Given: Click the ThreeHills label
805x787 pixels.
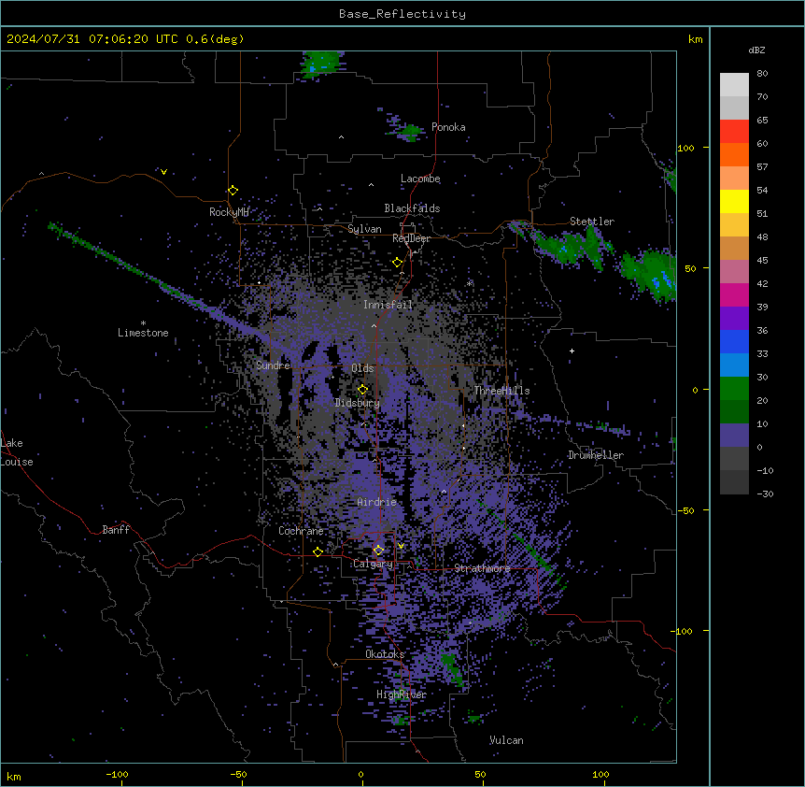Looking at the screenshot, I should point(501,391).
